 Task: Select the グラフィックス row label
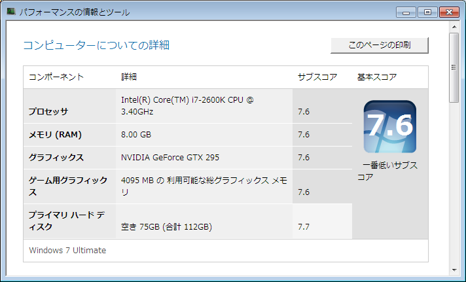coord(56,158)
